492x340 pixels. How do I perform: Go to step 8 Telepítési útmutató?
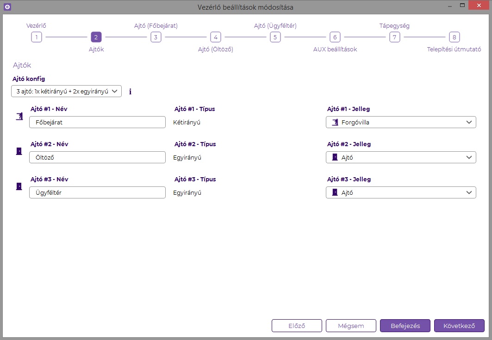pos(454,37)
